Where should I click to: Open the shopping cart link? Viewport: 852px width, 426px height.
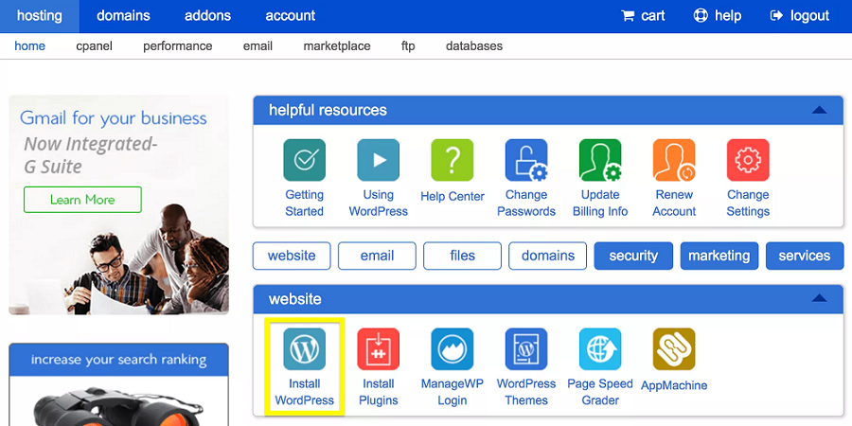[643, 16]
